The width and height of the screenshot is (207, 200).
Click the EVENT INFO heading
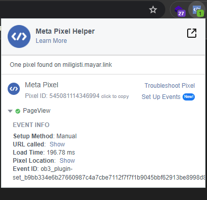tap(31, 125)
